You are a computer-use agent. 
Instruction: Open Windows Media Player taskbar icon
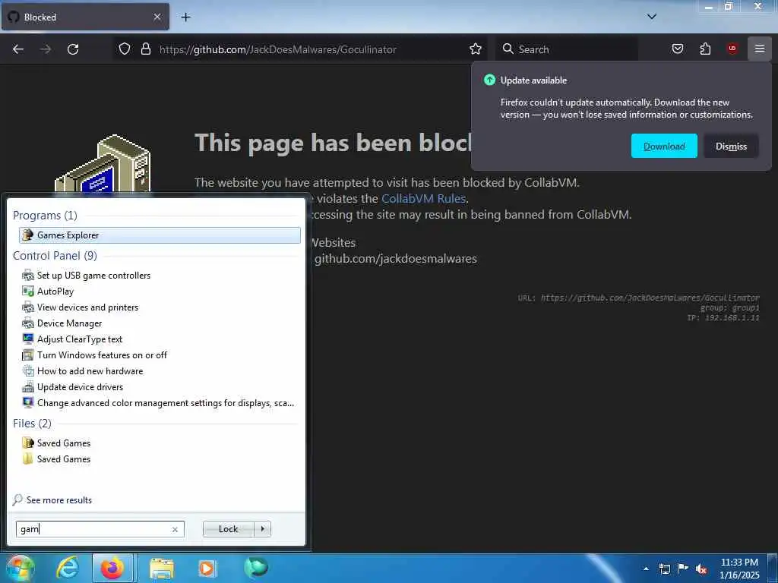click(x=207, y=568)
